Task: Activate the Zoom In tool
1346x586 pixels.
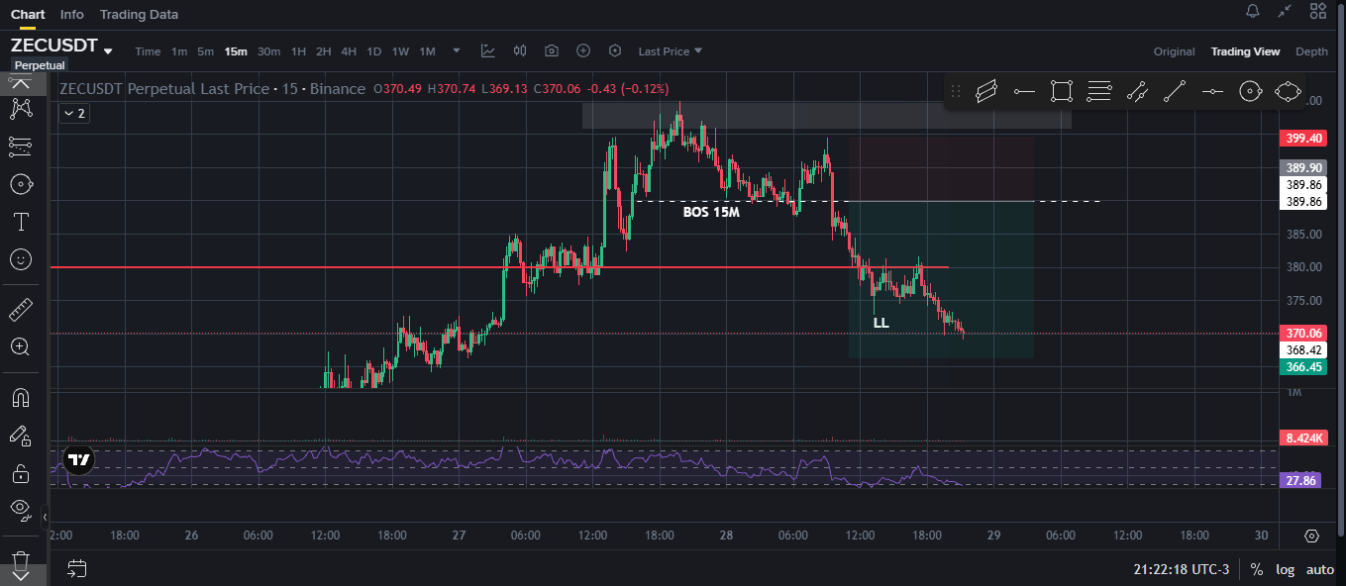Action: 20,346
